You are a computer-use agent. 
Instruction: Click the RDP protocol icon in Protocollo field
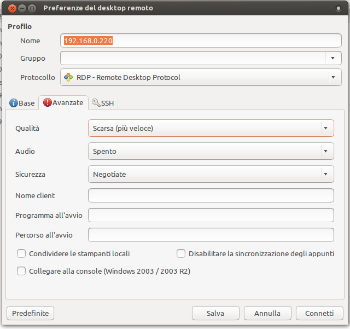click(68, 77)
